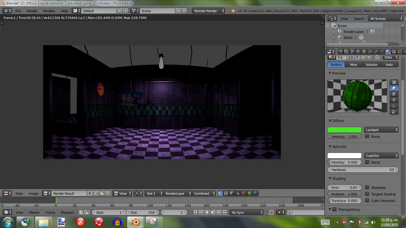
Task: Open image file folder icon in image editor
Action: pos(101,193)
